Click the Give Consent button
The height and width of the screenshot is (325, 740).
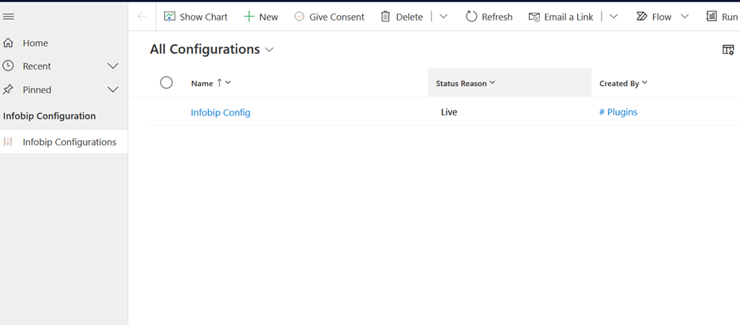pyautogui.click(x=329, y=17)
